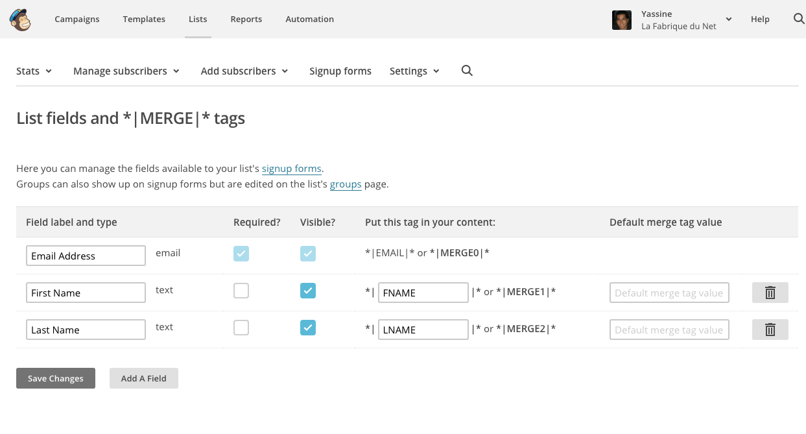Click the FNAME merge tag input
806x434 pixels.
(423, 293)
